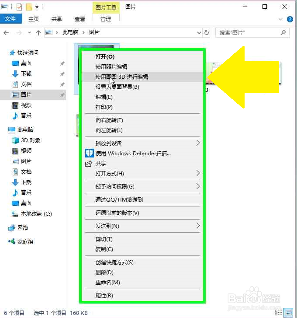This screenshot has height=318, width=297.
Task: Expand the ribbon using the chevron beside help
Action: 280,19
